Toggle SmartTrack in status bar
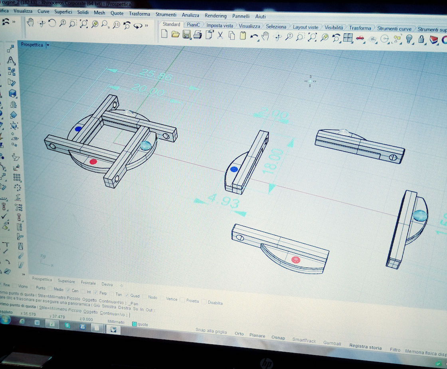 304,340
